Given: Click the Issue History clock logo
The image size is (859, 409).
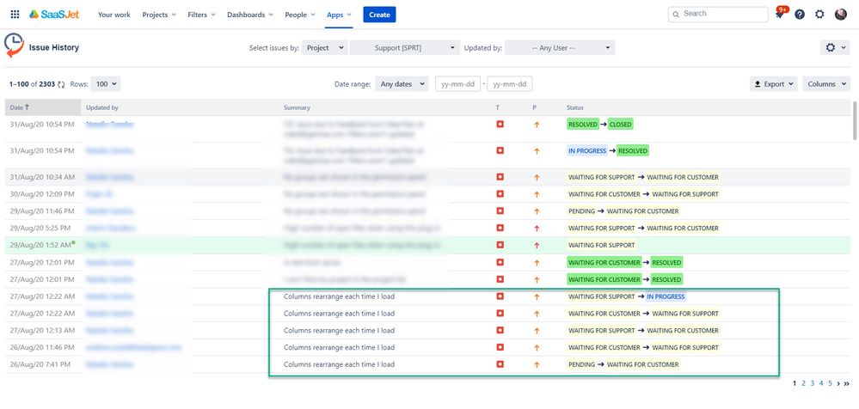Looking at the screenshot, I should (x=15, y=46).
